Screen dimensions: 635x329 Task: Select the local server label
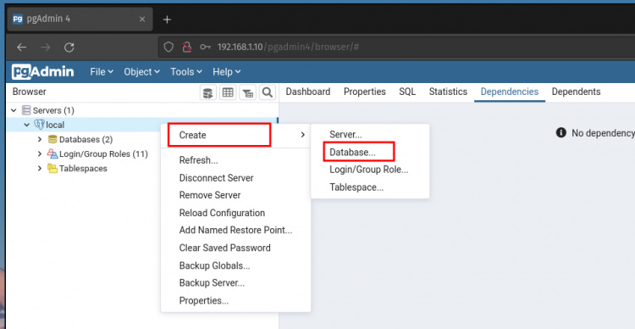55,125
